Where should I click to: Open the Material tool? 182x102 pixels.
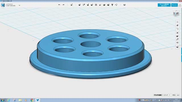point(125,5)
